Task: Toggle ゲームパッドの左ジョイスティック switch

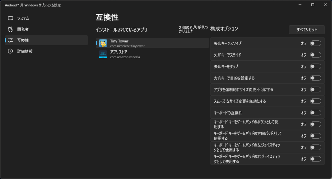Action: 315,147
